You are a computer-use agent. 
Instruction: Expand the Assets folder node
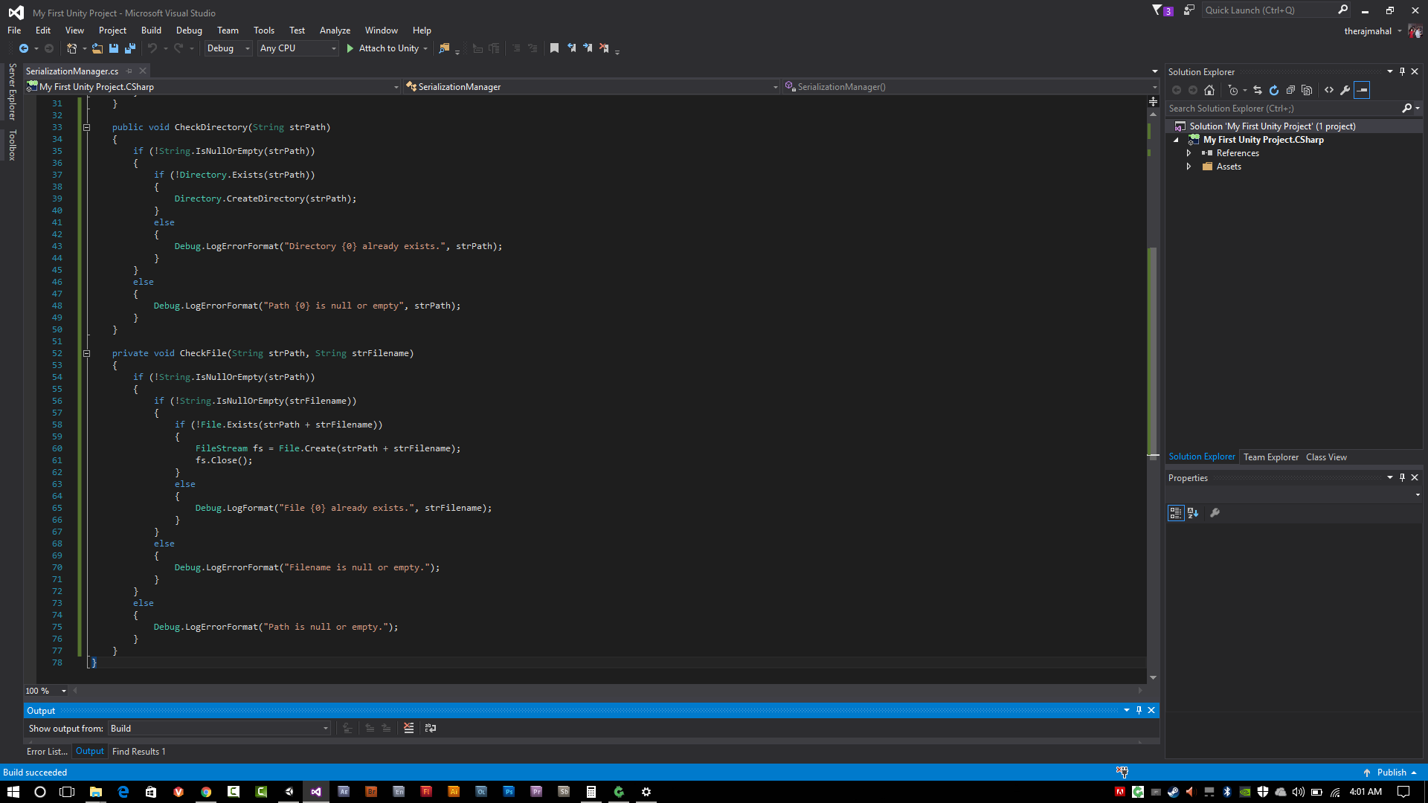(1189, 167)
